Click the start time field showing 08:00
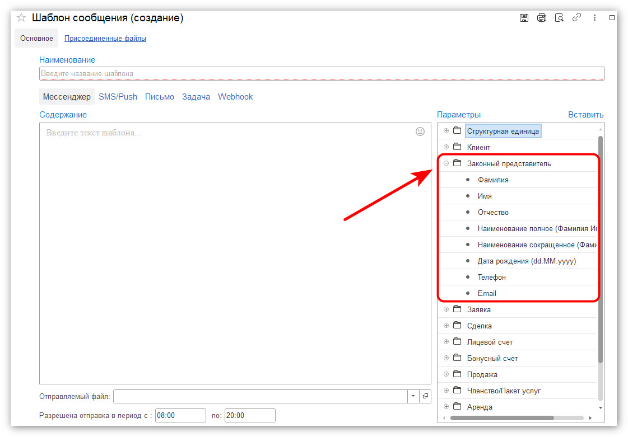Image resolution: width=628 pixels, height=437 pixels. click(180, 415)
